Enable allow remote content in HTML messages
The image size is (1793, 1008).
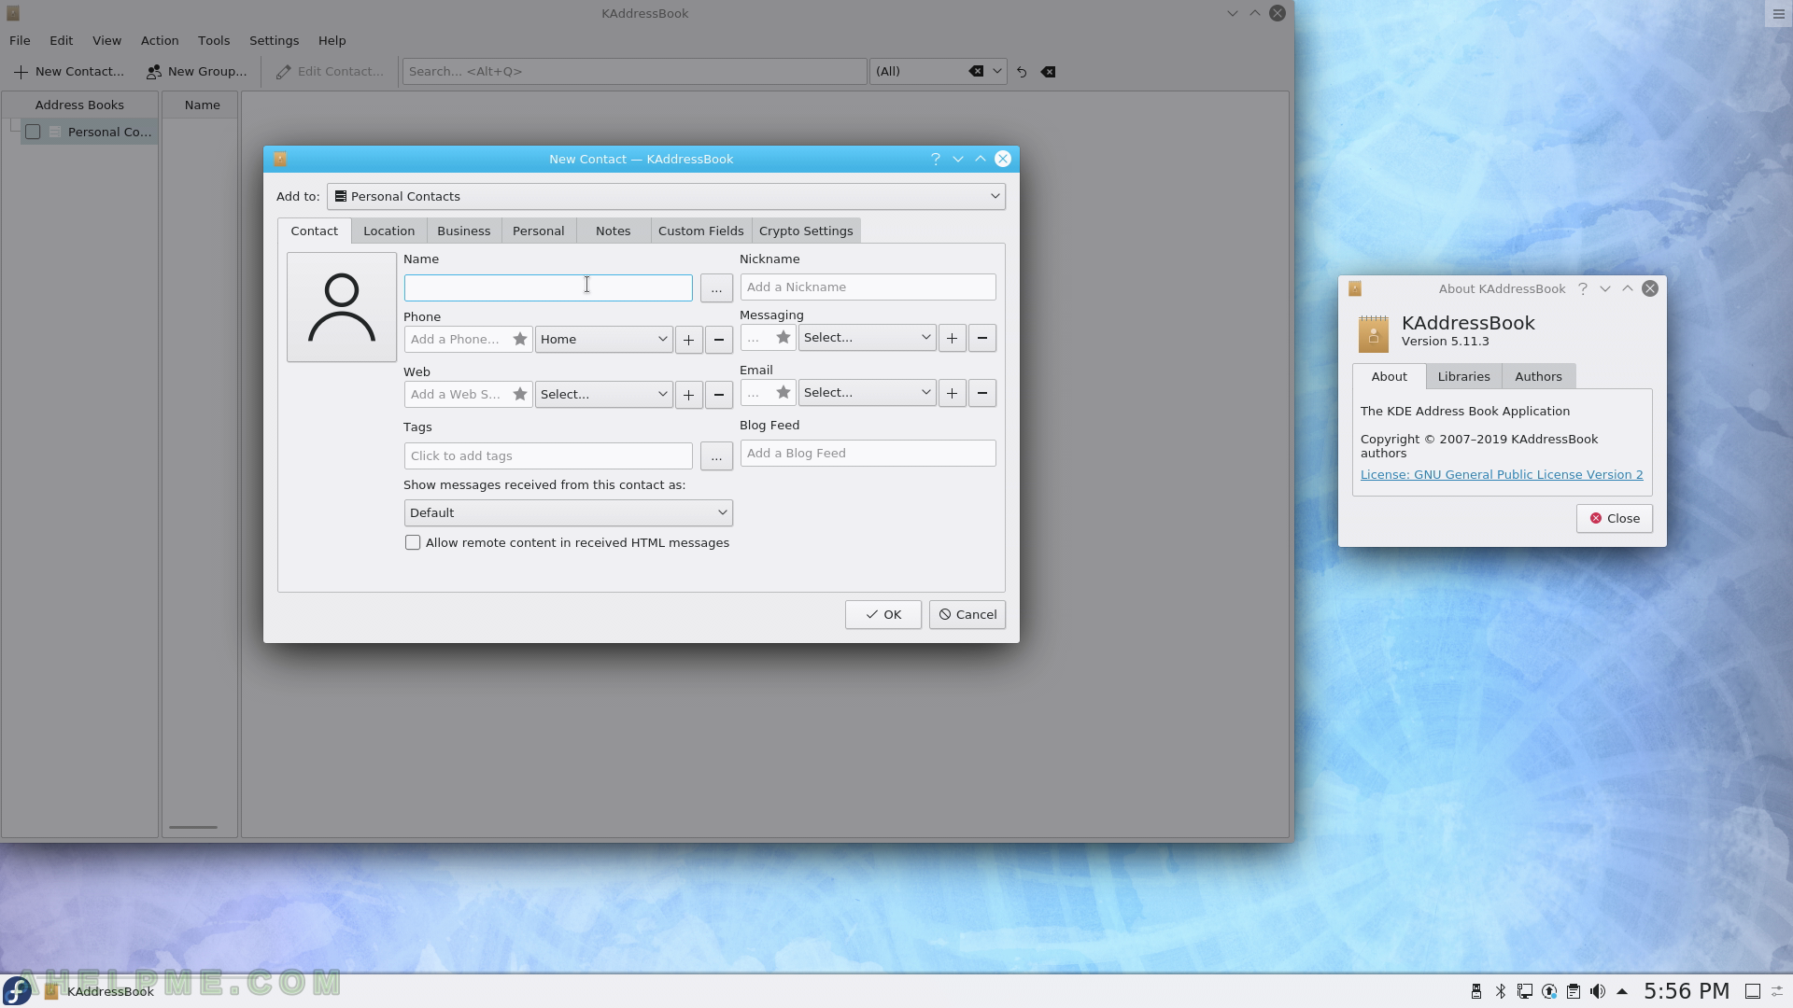(x=413, y=542)
